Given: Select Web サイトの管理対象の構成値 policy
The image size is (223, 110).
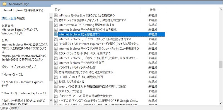Looking at the screenshot, I should click(x=92, y=86).
